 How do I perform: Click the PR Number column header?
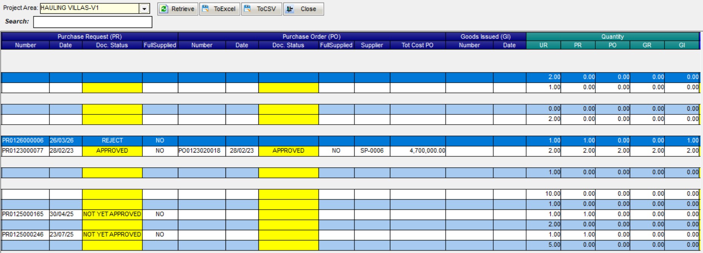25,45
